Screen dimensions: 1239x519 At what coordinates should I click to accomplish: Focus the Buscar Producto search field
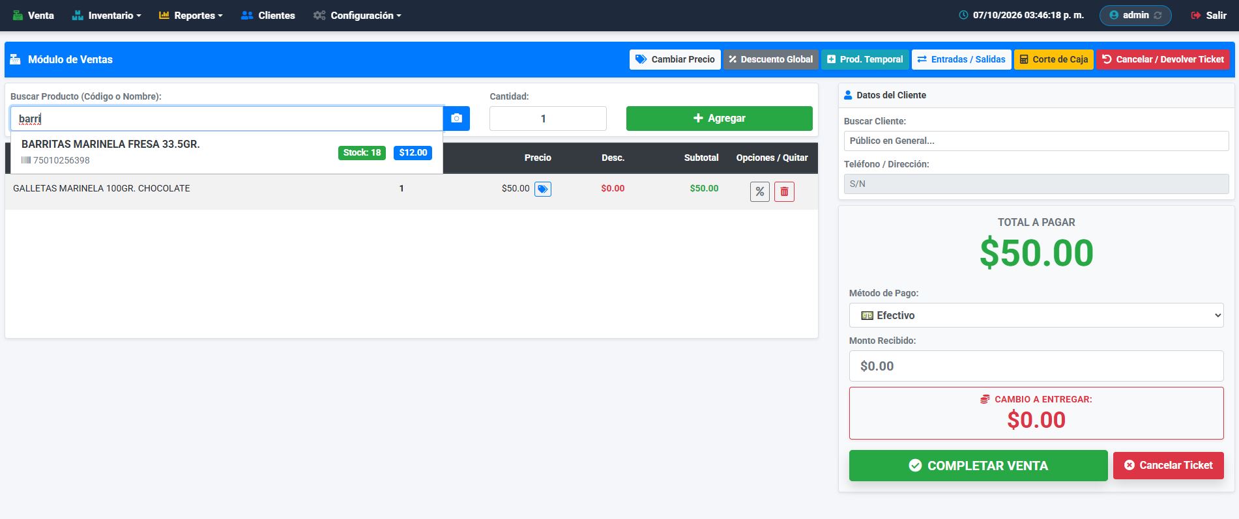227,119
